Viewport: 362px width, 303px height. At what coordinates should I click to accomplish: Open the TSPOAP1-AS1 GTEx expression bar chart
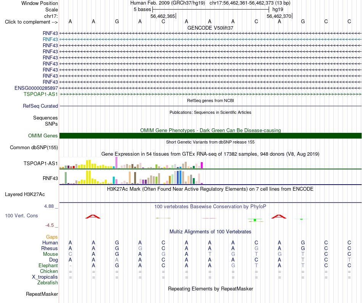(131, 163)
